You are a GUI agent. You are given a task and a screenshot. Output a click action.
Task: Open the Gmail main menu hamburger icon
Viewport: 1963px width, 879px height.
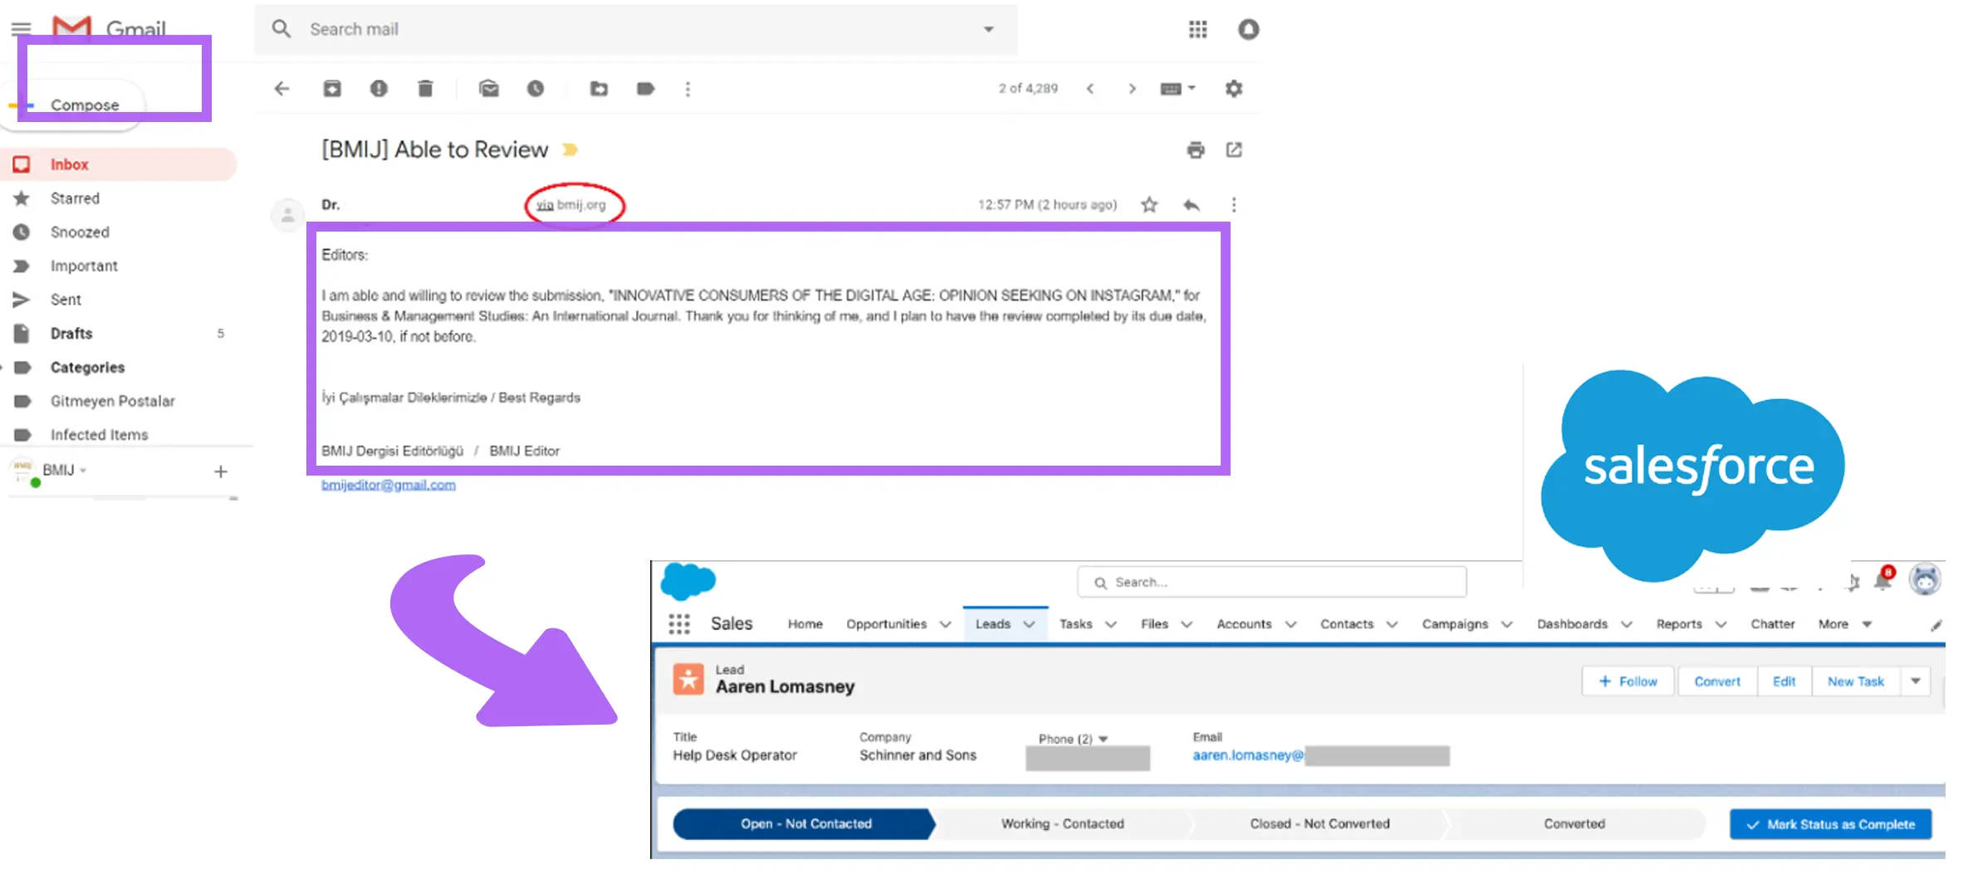(x=21, y=29)
